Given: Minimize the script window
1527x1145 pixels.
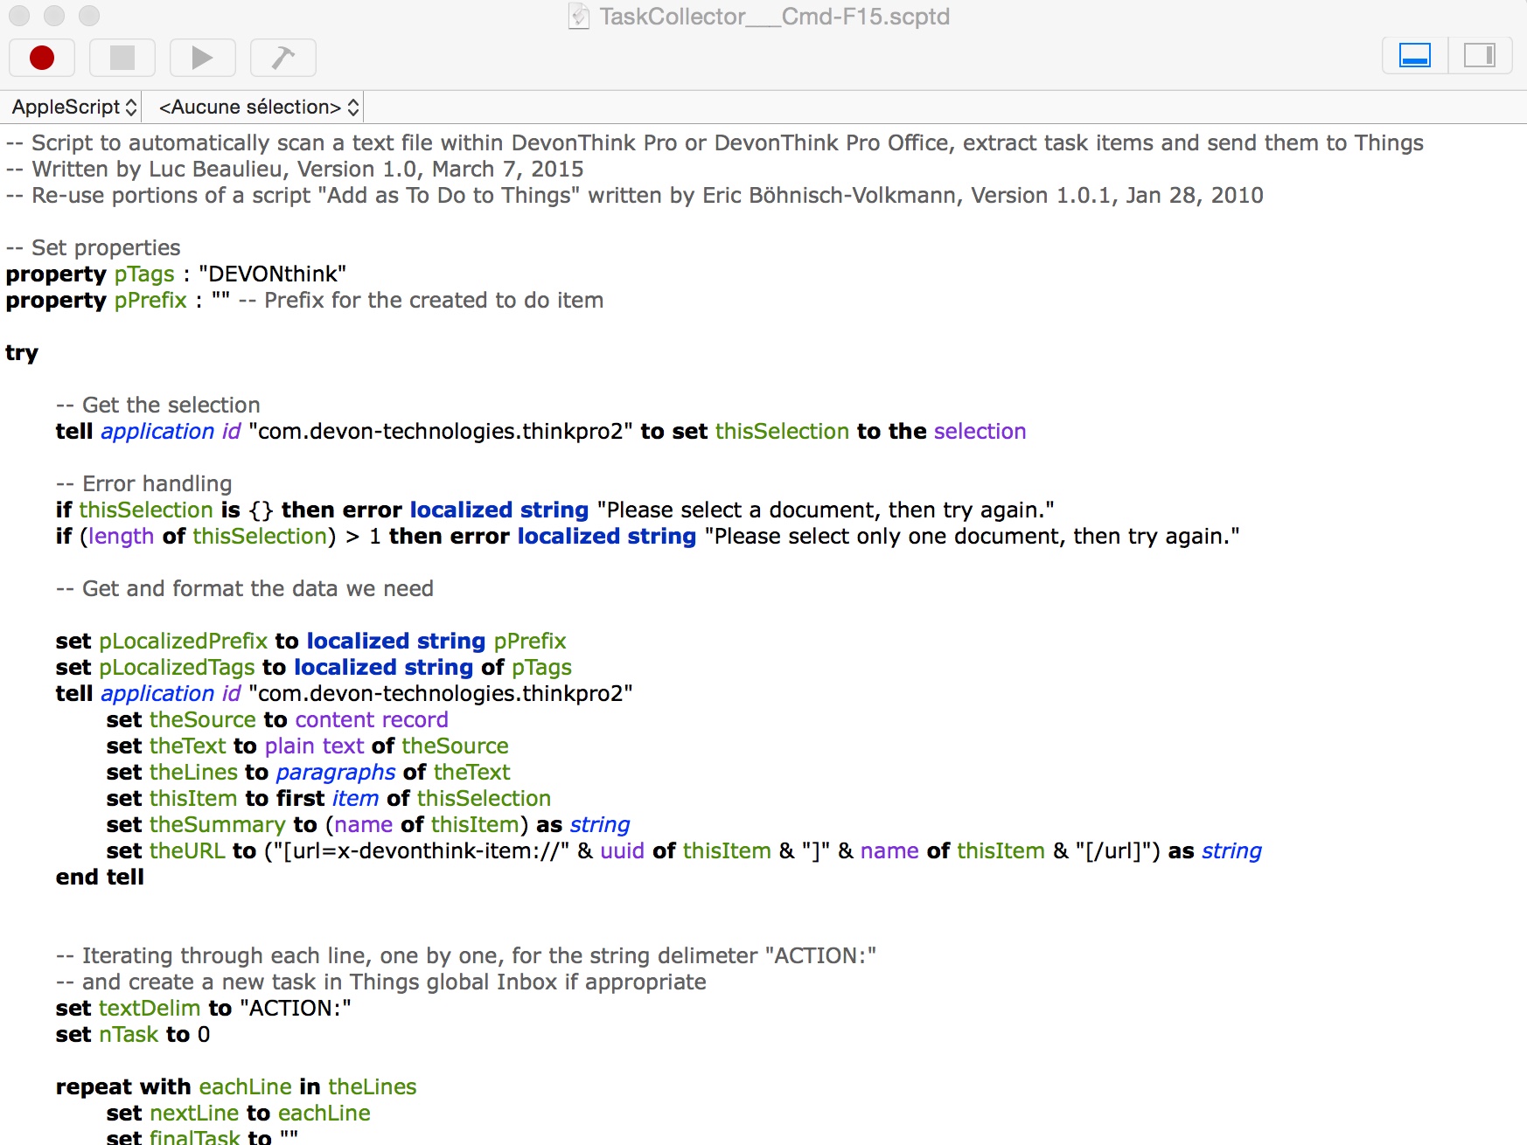Looking at the screenshot, I should 54,16.
